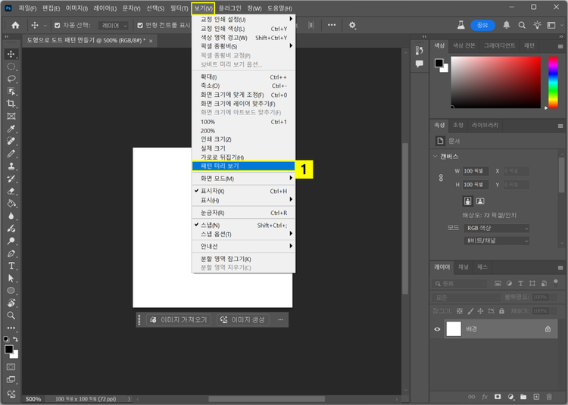Select the Zoom magnifier tool
Screen dimensions: 568x405
[11, 315]
